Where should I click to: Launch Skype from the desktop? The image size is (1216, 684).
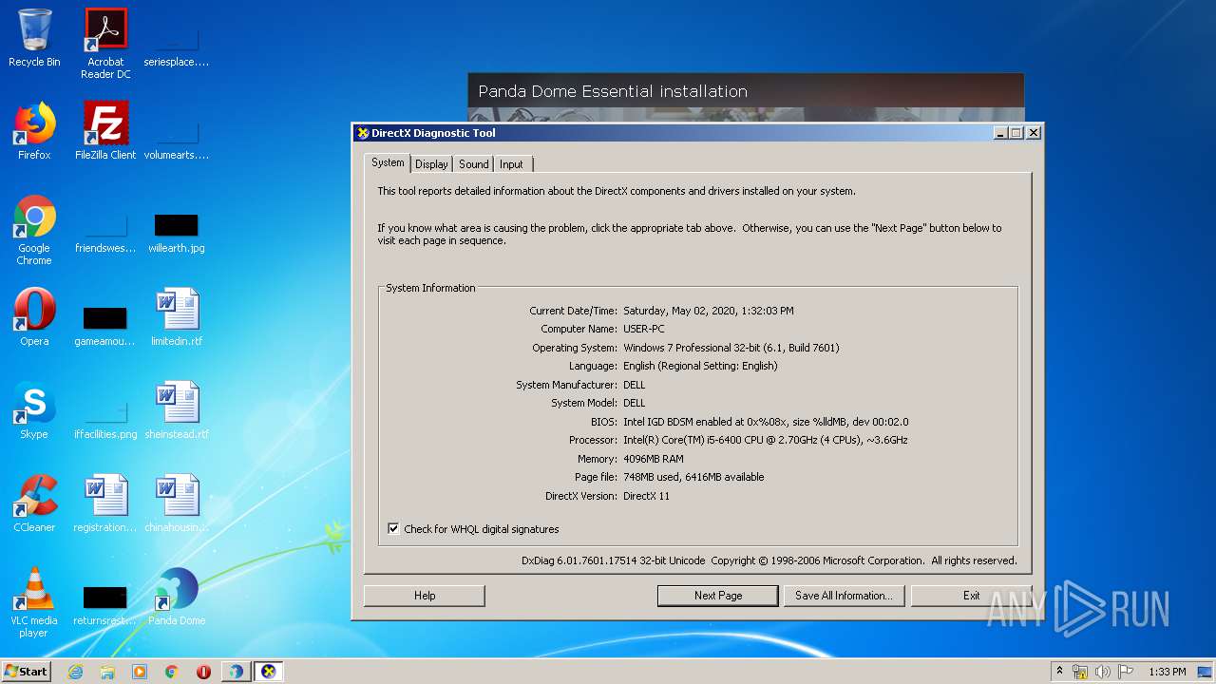[x=34, y=410]
